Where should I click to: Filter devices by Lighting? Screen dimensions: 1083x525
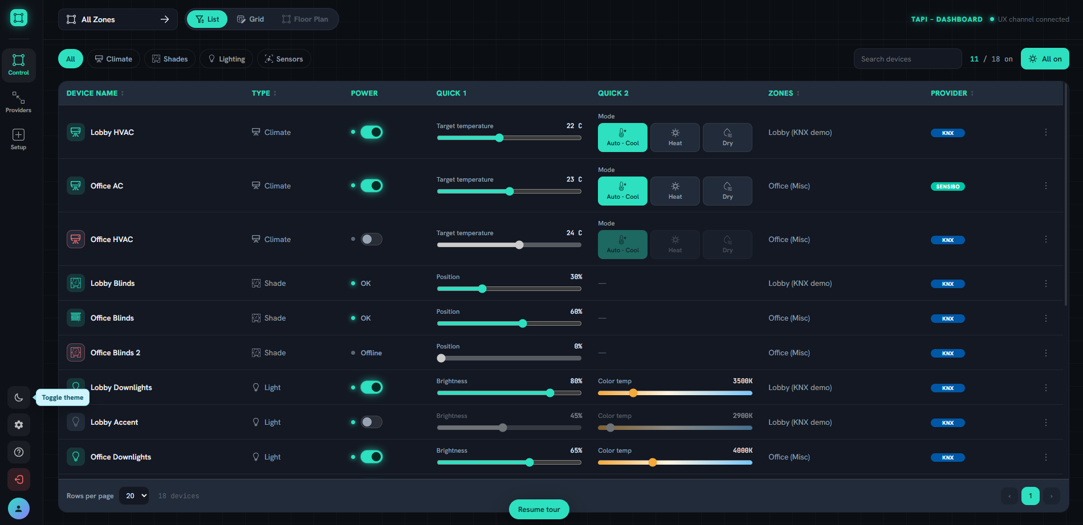pos(226,59)
